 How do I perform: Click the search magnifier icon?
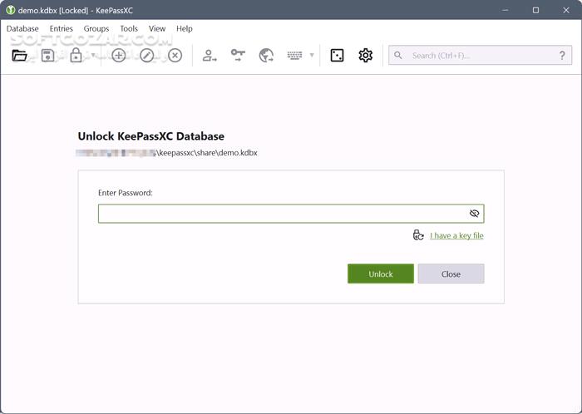[x=398, y=55]
